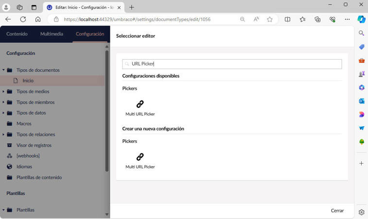Open sidebar settings gear
Screen dimensions: 368x219
click(x=361, y=212)
